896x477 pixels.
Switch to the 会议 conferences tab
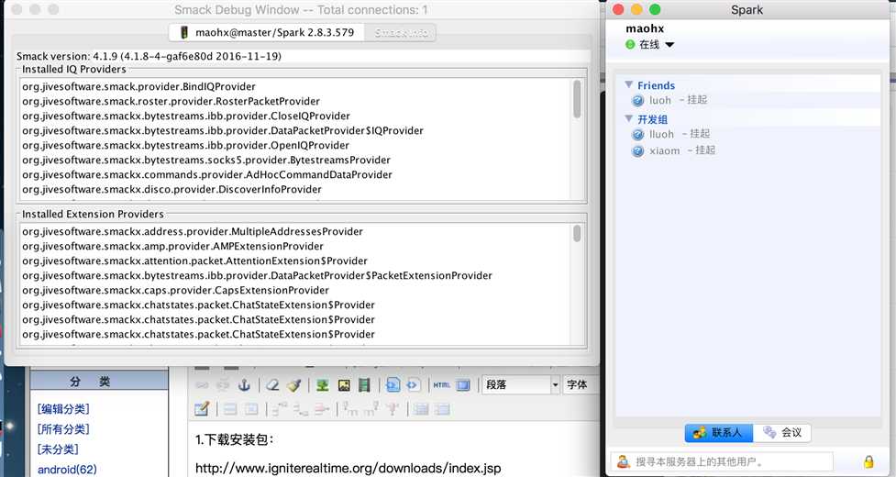[x=781, y=432]
